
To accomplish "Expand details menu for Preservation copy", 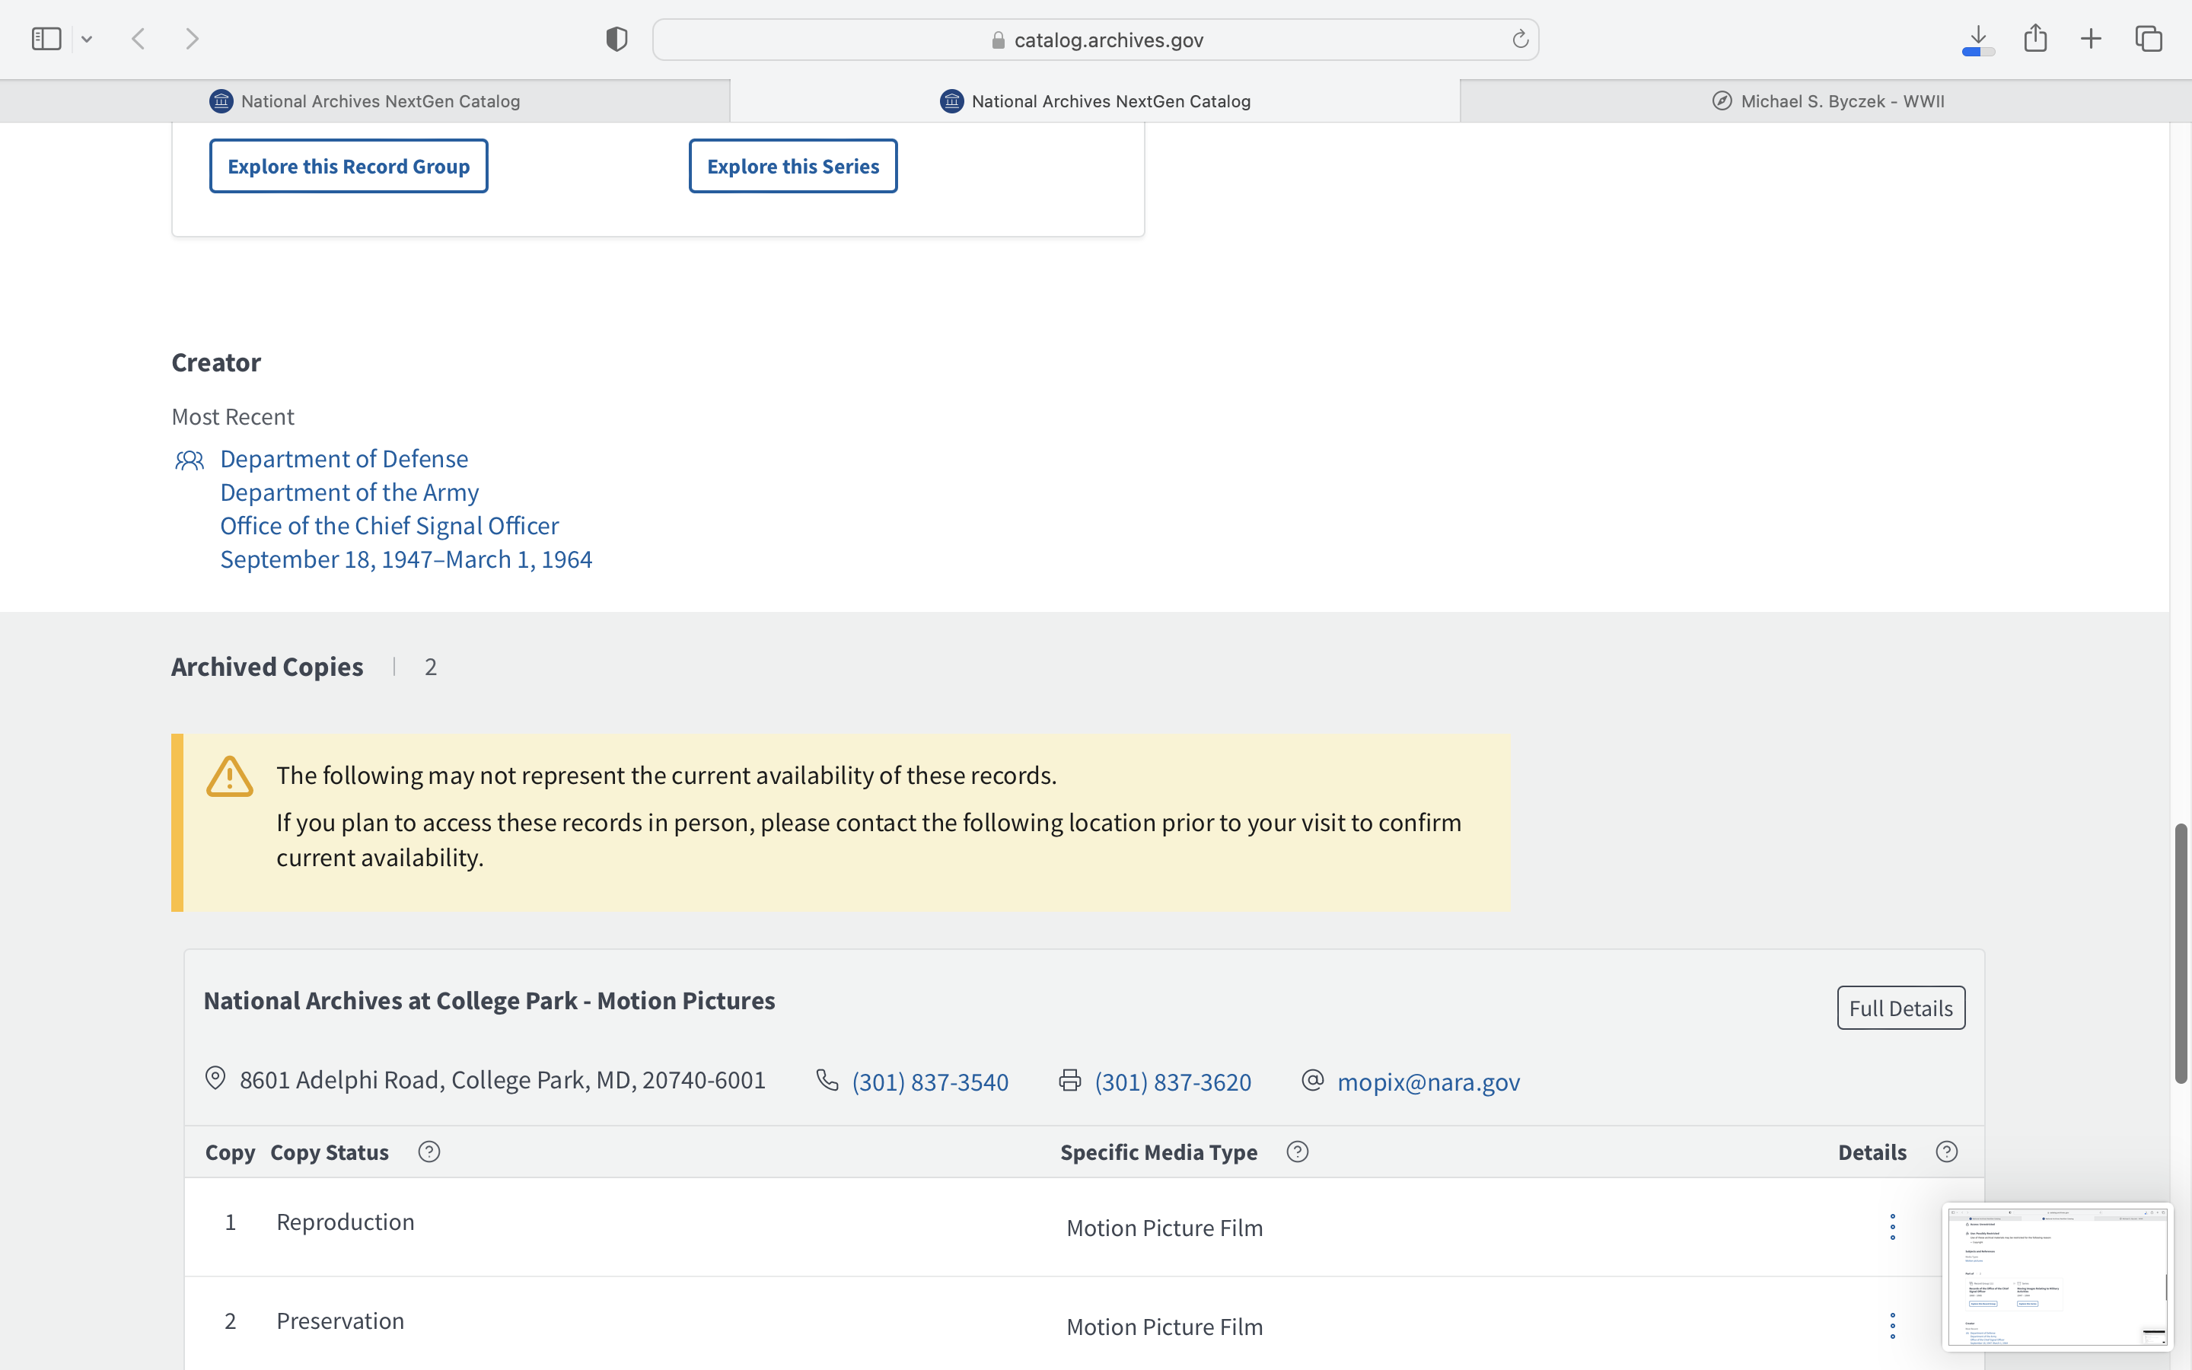I will click(x=1892, y=1326).
